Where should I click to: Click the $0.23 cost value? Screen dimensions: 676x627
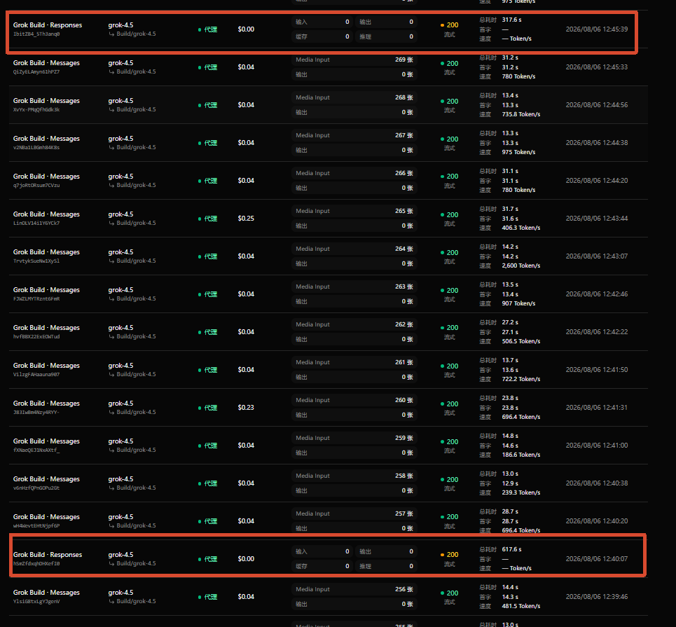[x=246, y=408]
